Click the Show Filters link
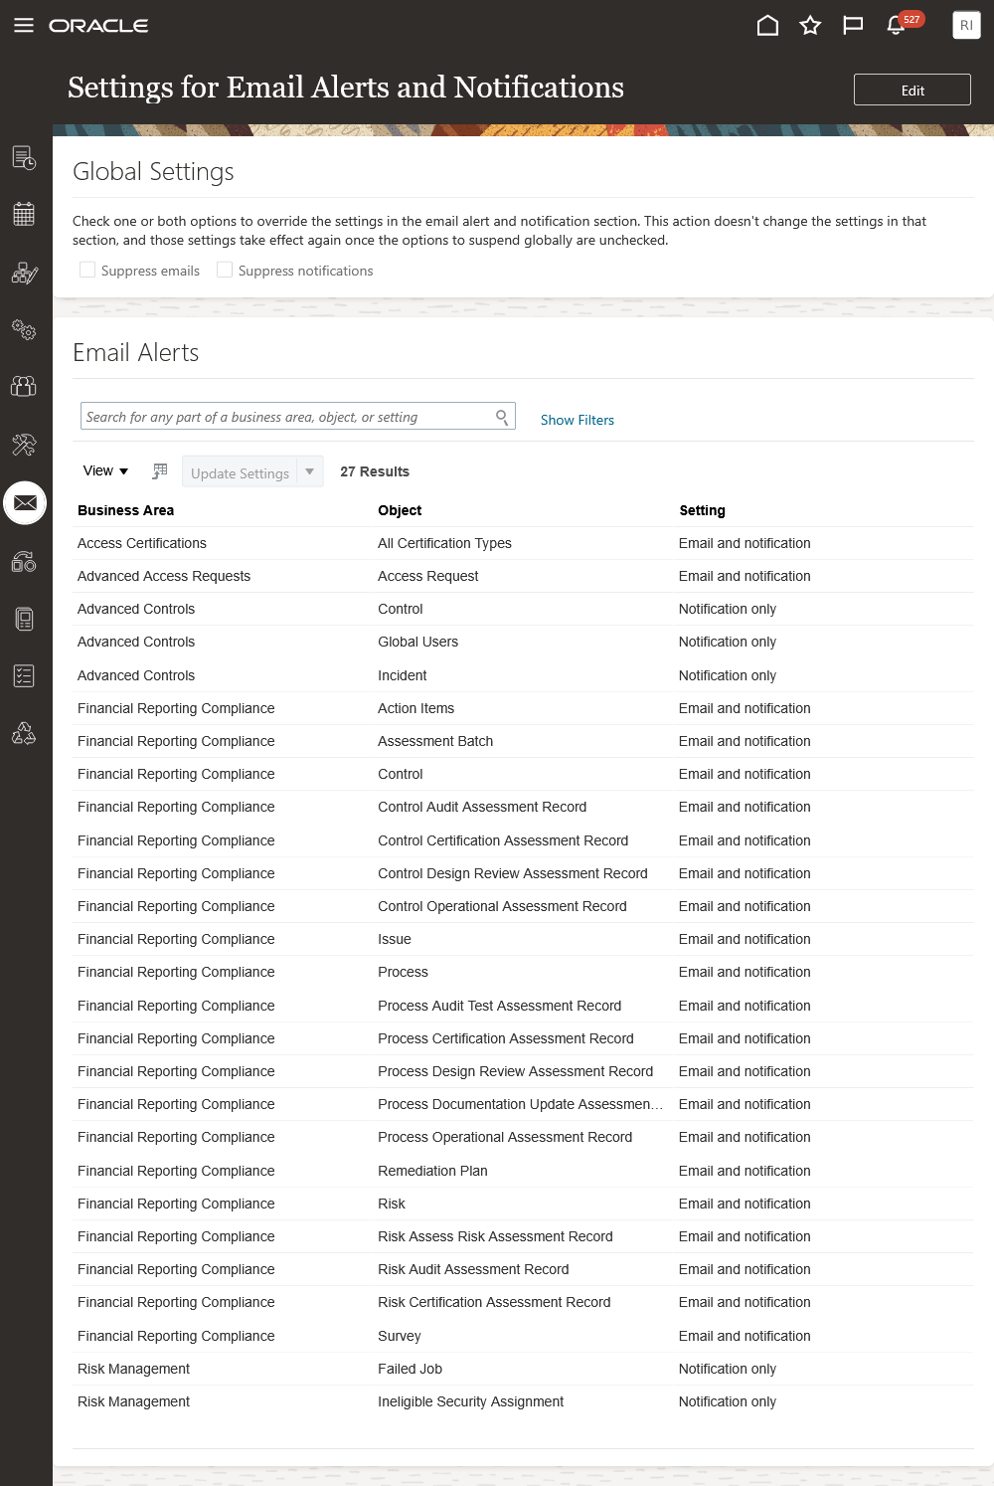This screenshot has width=994, height=1486. click(577, 420)
